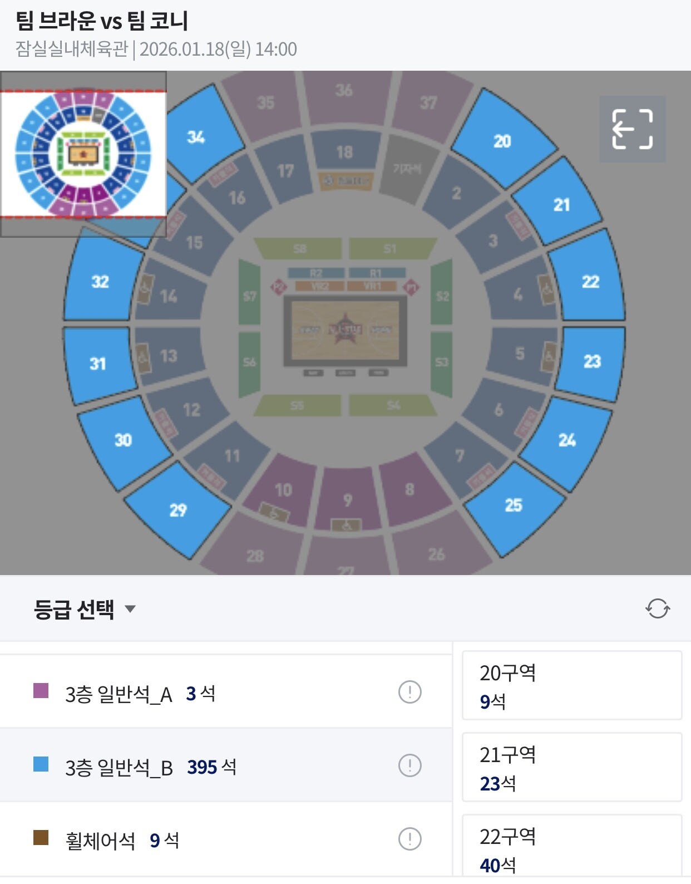Open info icon for 3층 일반석_B
The image size is (691, 884).
tap(410, 765)
